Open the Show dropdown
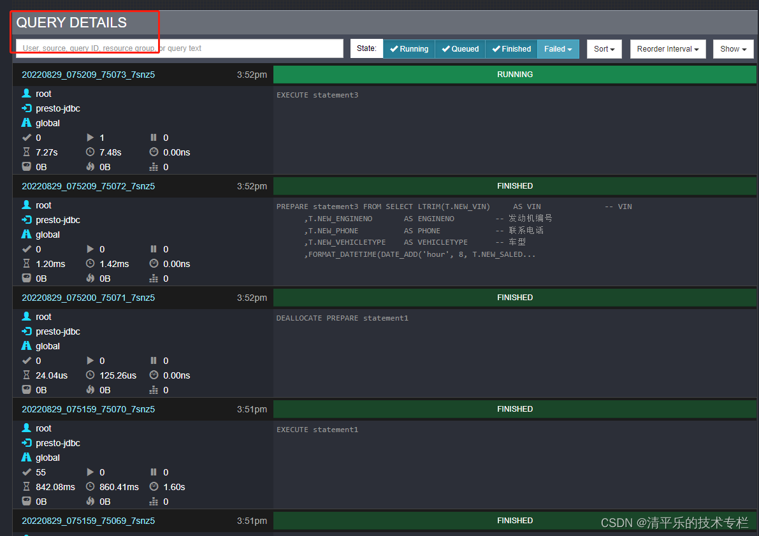Viewport: 759px width, 536px height. click(x=733, y=49)
